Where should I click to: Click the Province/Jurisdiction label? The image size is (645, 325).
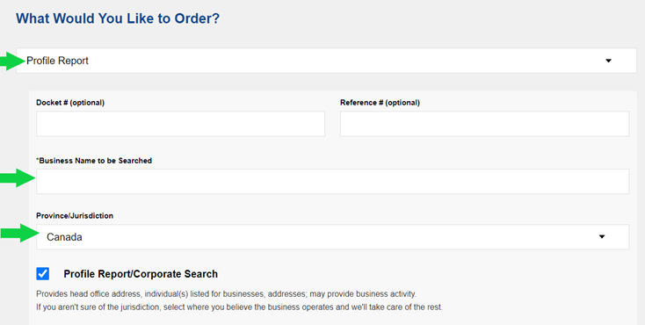[75, 216]
